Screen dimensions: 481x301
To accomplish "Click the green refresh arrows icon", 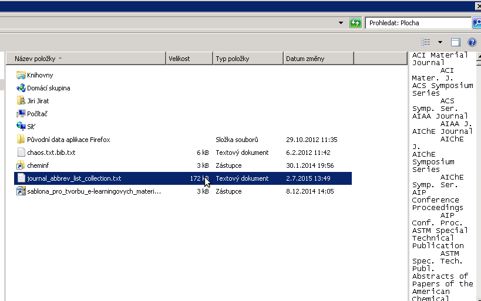I will 355,23.
